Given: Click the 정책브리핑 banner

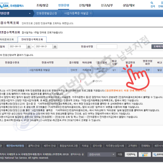Looking at the screenshot, I should 131,155.
